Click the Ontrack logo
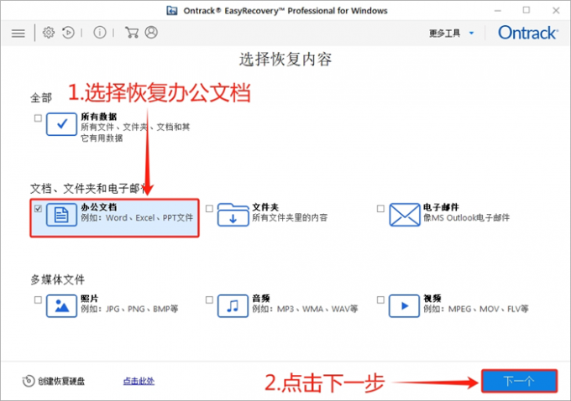 (528, 33)
